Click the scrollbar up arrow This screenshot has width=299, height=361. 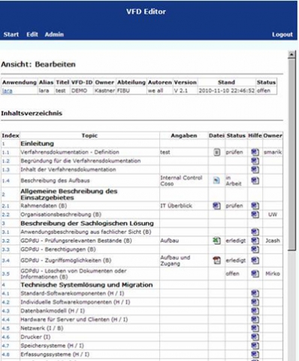pyautogui.click(x=291, y=55)
